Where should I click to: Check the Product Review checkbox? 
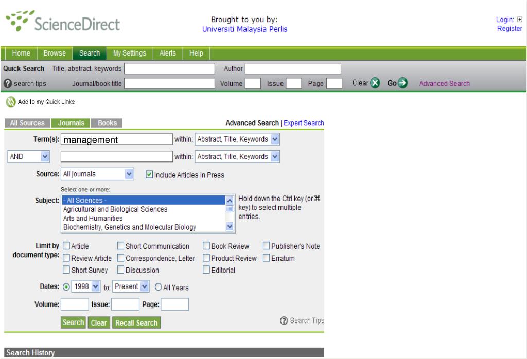pyautogui.click(x=206, y=258)
